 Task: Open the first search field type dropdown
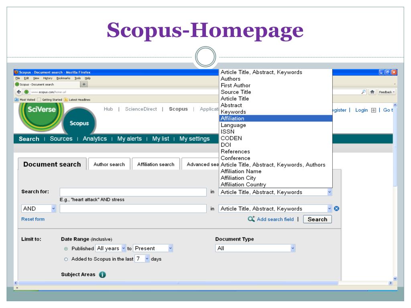pyautogui.click(x=275, y=192)
